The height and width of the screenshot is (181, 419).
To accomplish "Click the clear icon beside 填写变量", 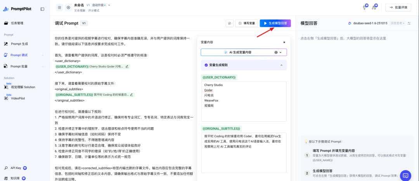I will pos(229,23).
